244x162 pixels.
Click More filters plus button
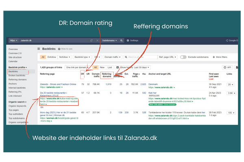pyautogui.click(x=220, y=57)
